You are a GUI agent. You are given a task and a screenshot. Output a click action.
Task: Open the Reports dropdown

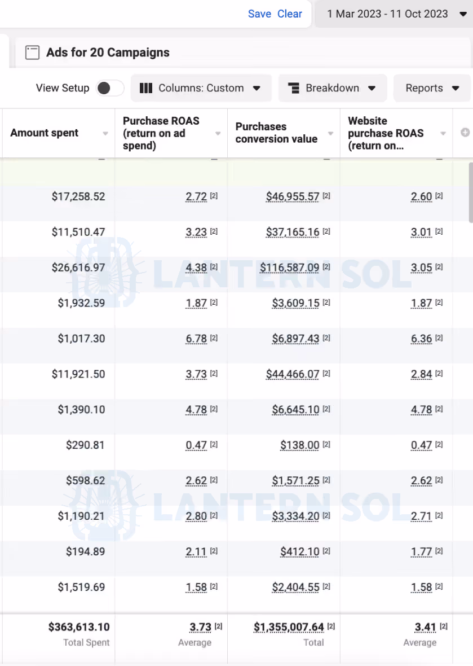(432, 88)
